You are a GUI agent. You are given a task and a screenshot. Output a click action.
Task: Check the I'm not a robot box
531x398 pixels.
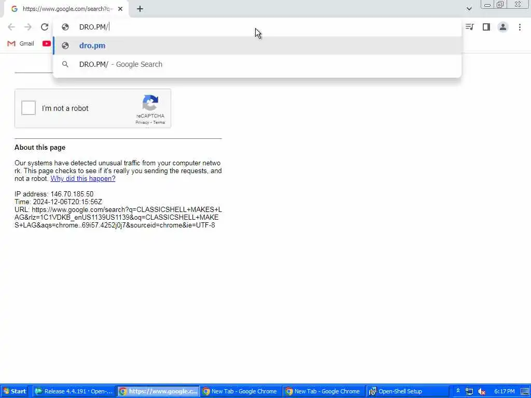[29, 108]
